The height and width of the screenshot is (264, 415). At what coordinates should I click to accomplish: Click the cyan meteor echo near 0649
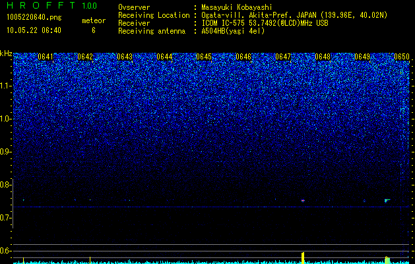(x=387, y=201)
